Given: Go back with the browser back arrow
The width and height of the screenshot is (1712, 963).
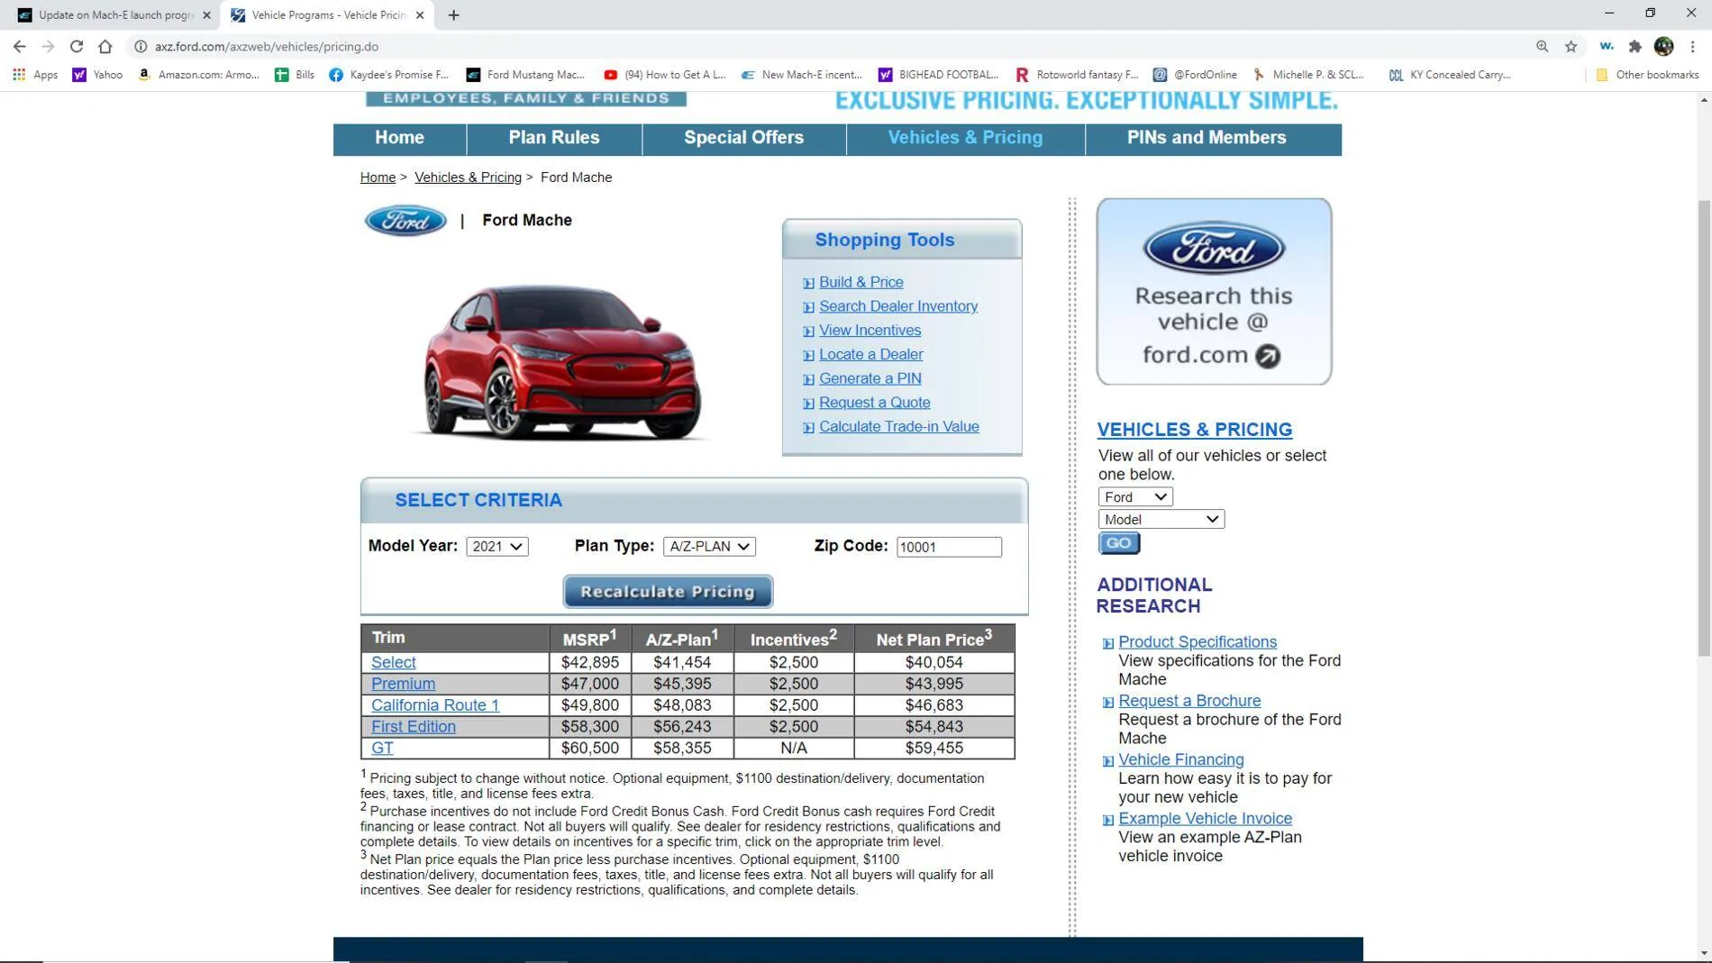Looking at the screenshot, I should (x=20, y=47).
